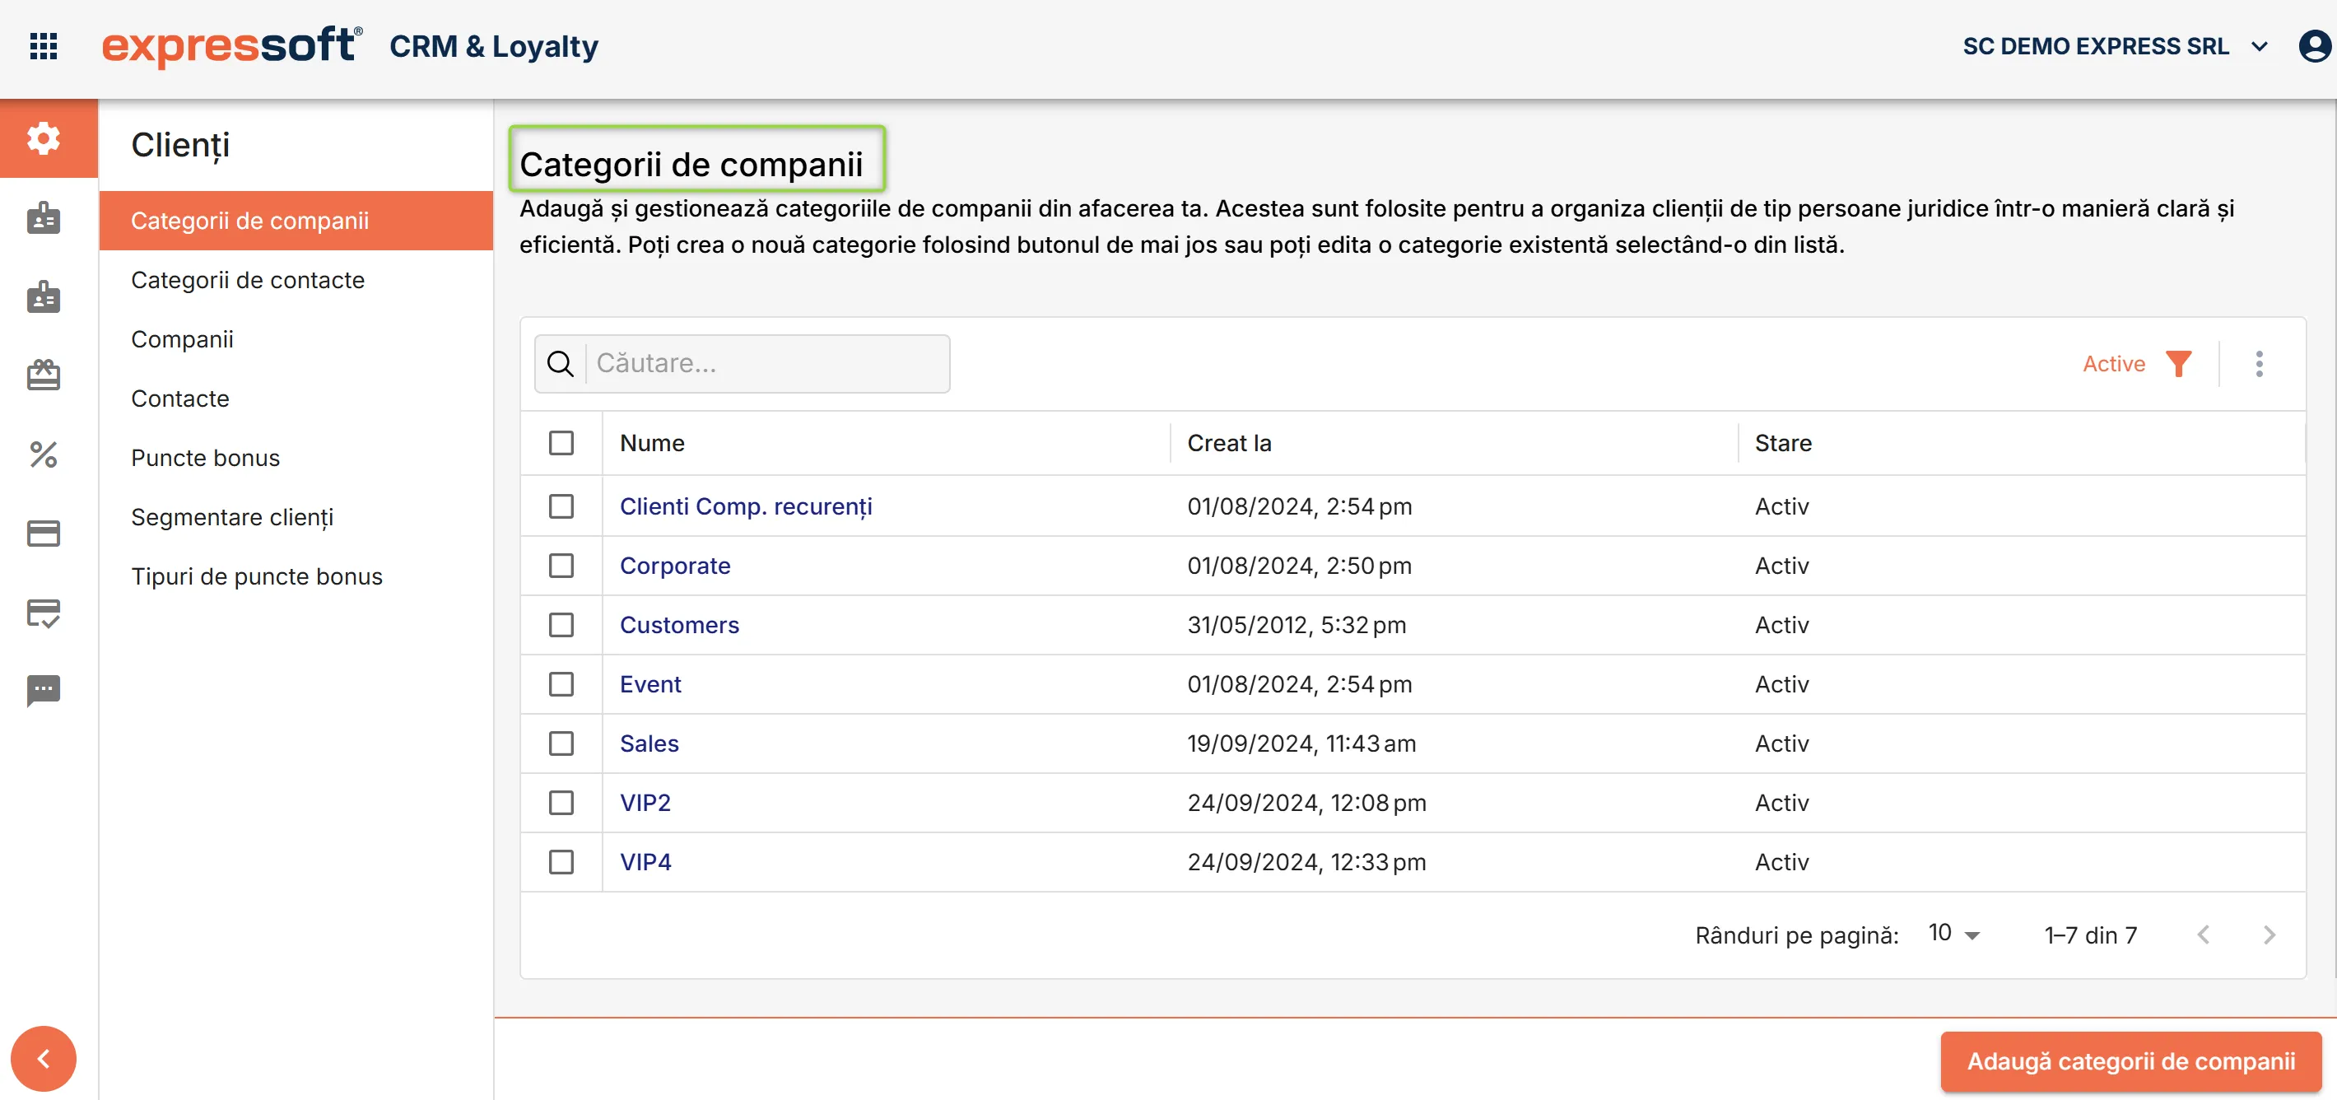This screenshot has height=1100, width=2337.
Task: Go to the previous page arrow
Action: (x=2204, y=935)
